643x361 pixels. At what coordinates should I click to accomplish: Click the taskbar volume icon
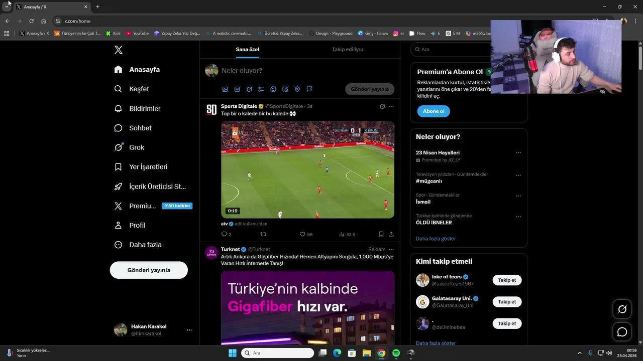coord(609,353)
